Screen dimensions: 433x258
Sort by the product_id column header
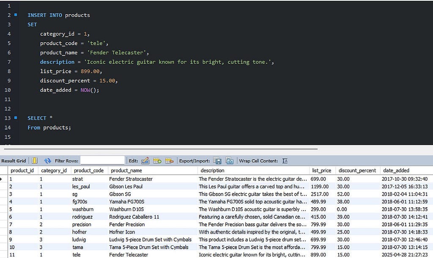(x=22, y=170)
